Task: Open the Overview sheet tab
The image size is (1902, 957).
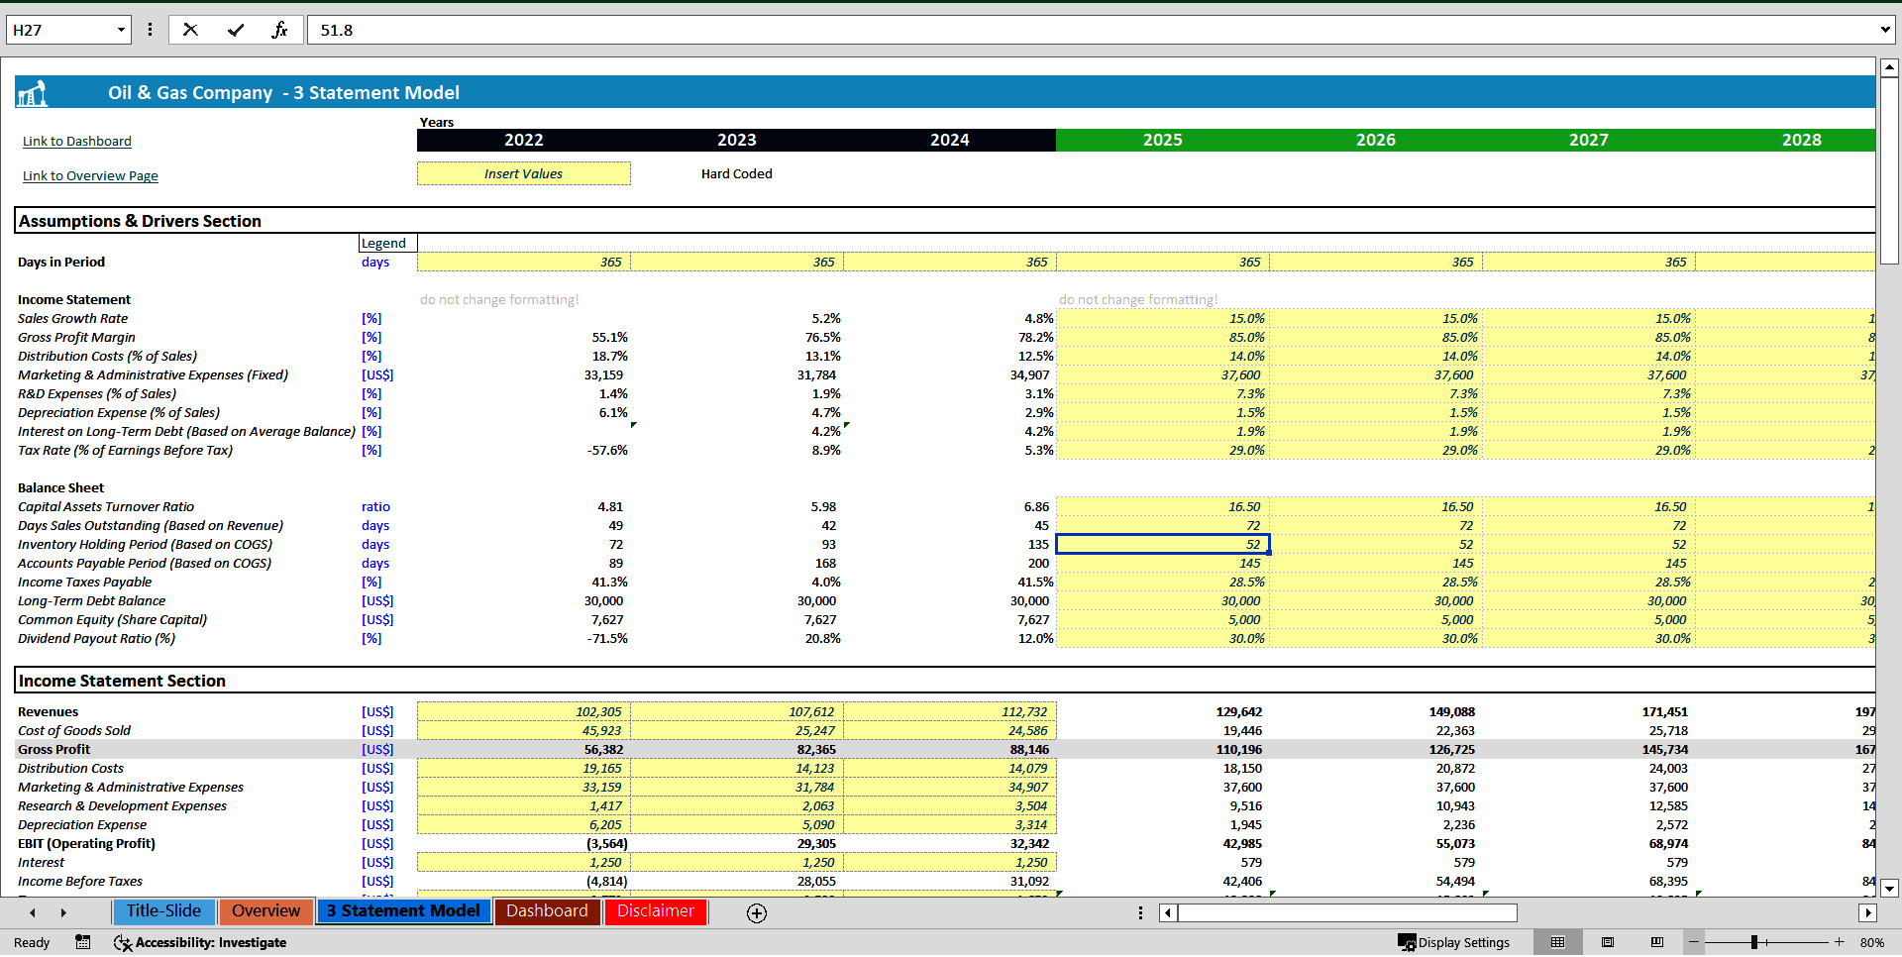Action: (265, 911)
